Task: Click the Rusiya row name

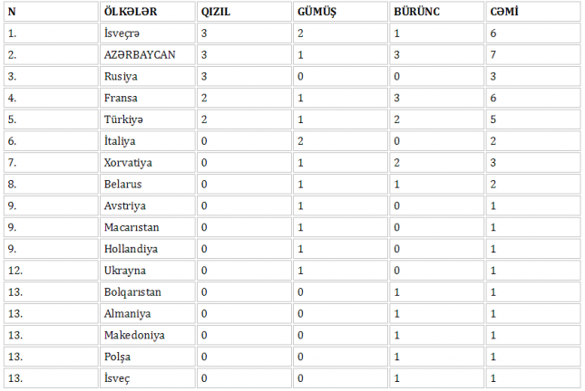Action: [120, 77]
